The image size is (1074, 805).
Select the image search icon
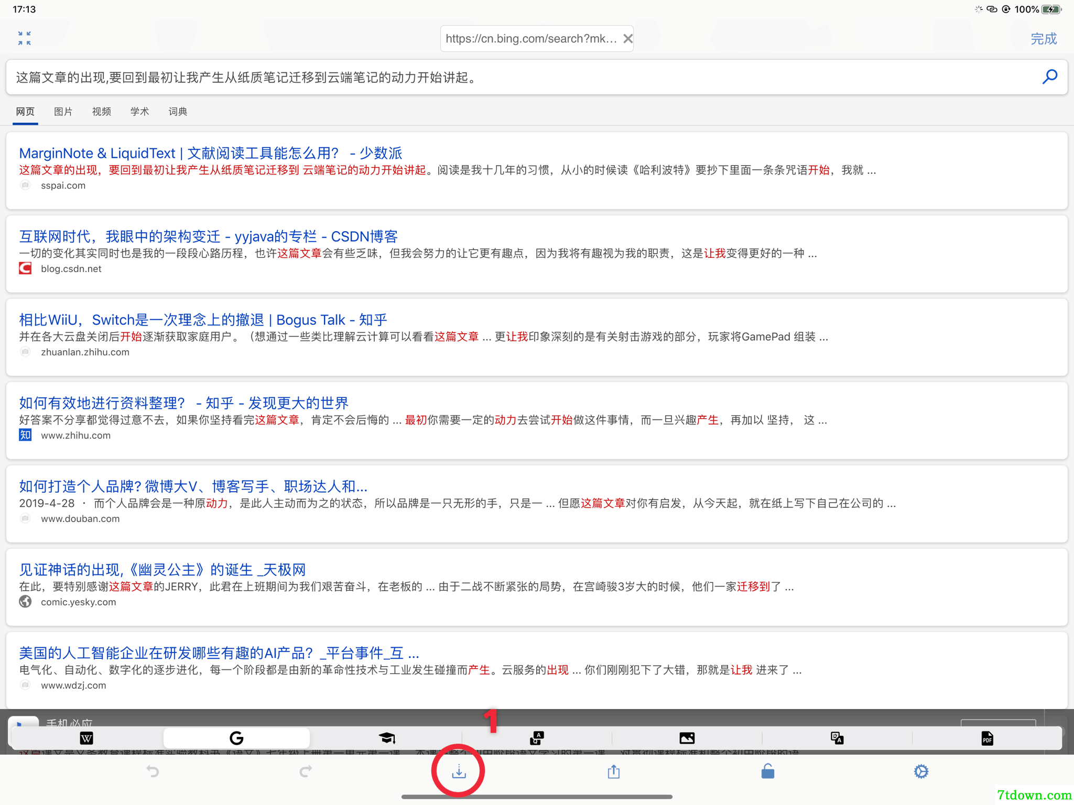pos(687,738)
